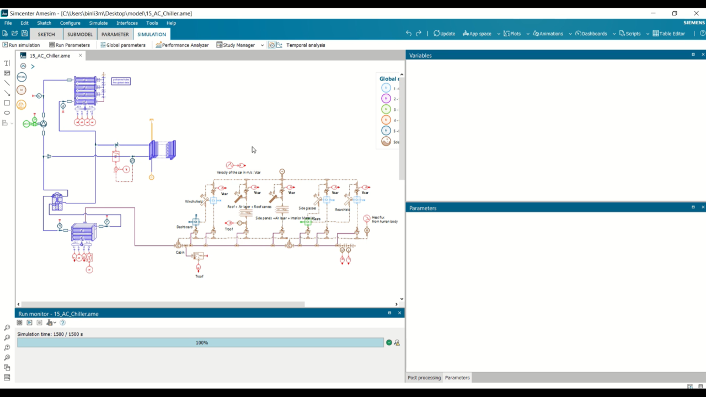Viewport: 706px width, 397px height.
Task: Switch to PARAMETER mode tab
Action: click(115, 34)
